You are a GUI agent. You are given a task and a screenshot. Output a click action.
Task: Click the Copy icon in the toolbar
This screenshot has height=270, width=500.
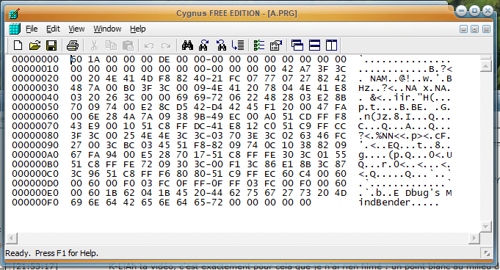click(x=111, y=45)
